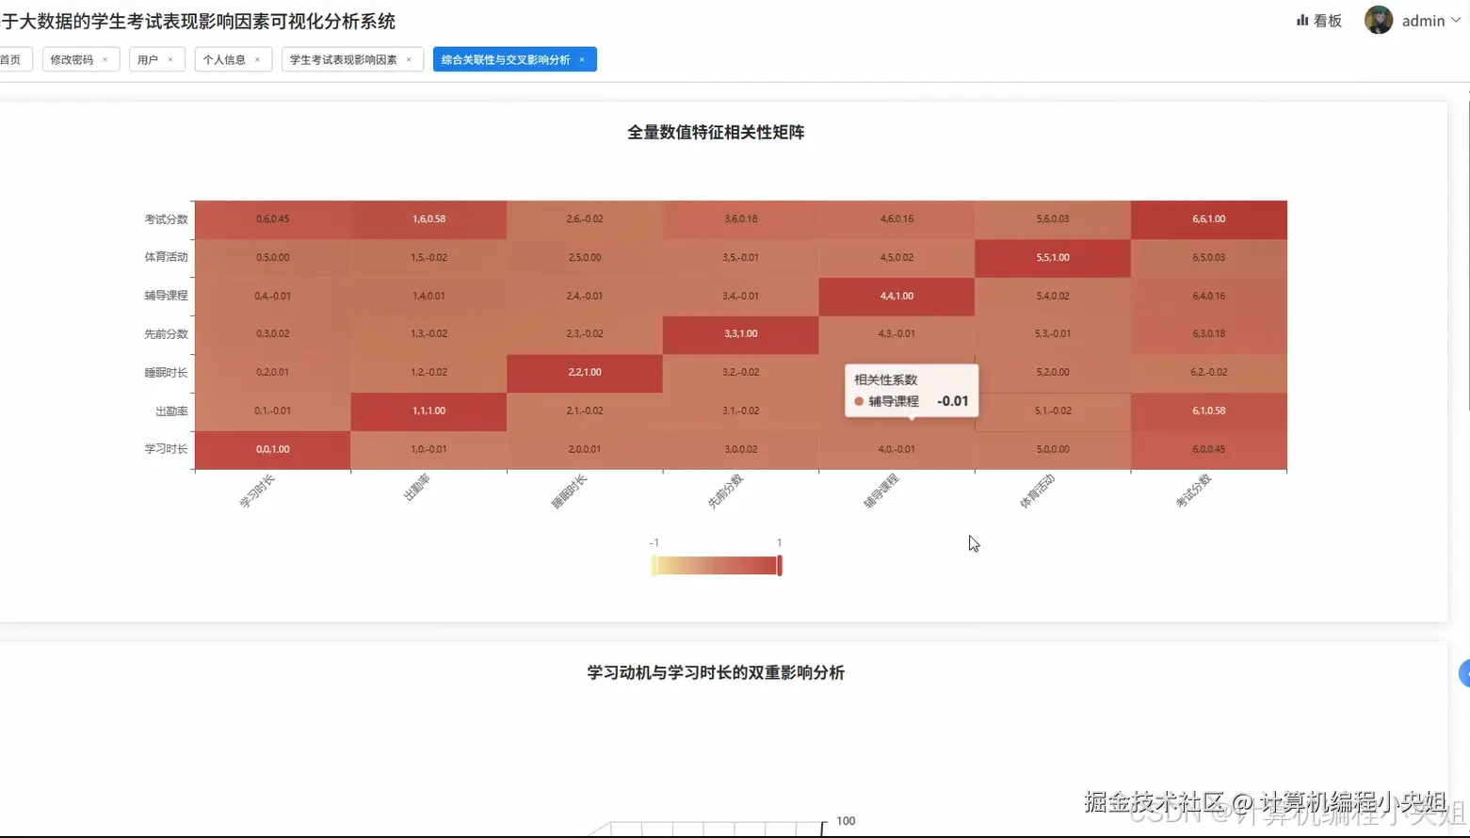
Task: Click the heatmap cell 6,4,0.16
Action: coord(1209,296)
